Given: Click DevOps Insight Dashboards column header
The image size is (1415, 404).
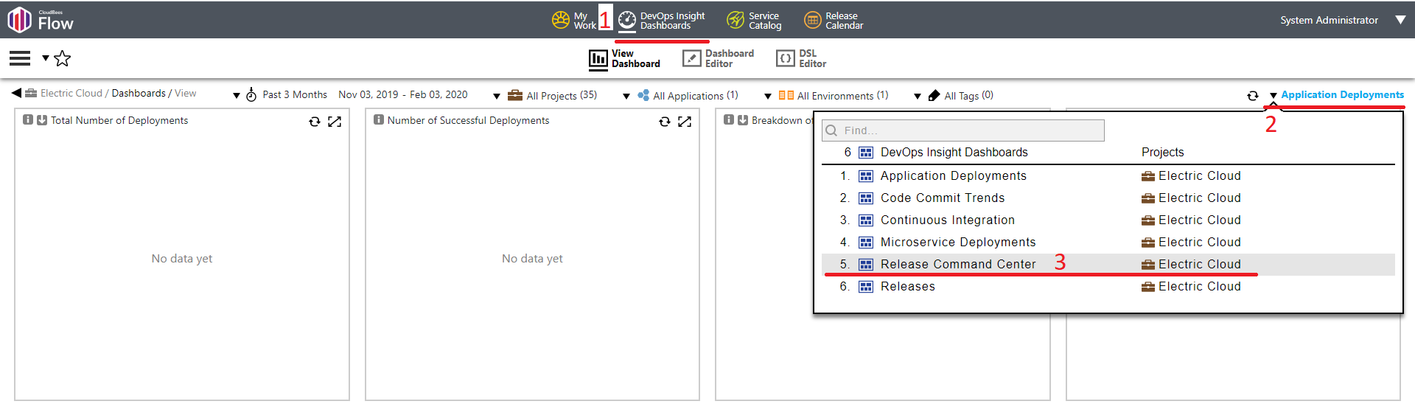Looking at the screenshot, I should click(954, 152).
